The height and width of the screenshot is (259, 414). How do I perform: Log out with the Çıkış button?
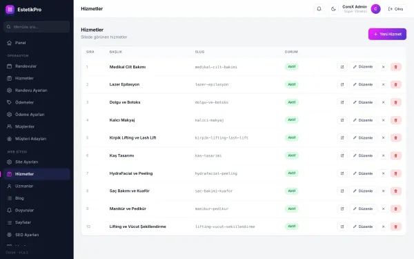(395, 9)
